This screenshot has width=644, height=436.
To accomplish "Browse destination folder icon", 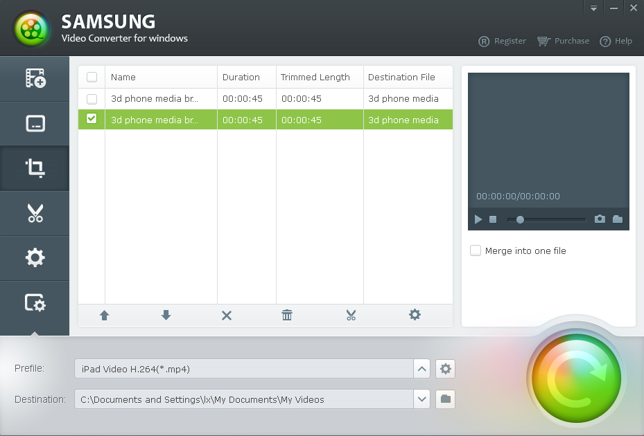I will [x=445, y=399].
